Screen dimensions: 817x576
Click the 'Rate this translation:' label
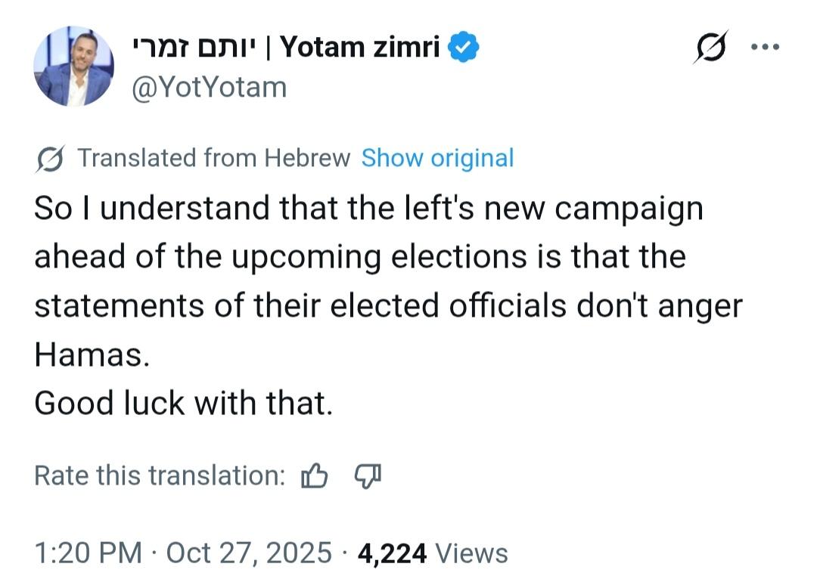click(160, 475)
